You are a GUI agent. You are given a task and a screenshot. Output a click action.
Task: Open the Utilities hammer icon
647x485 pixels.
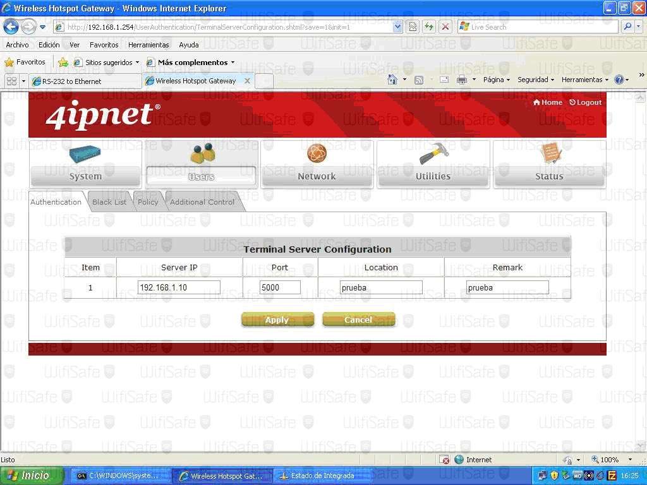click(x=433, y=153)
